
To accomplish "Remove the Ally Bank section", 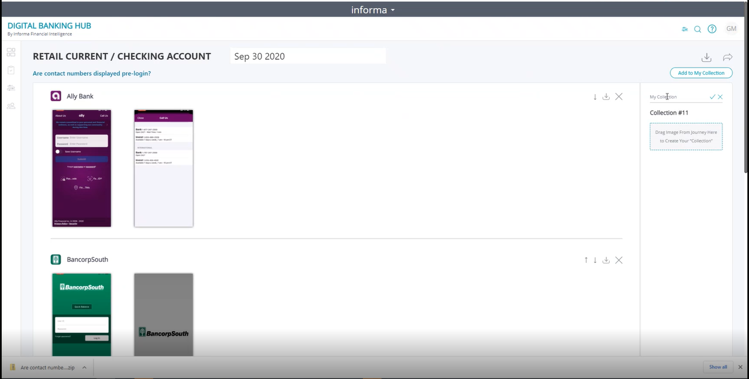I will point(619,96).
